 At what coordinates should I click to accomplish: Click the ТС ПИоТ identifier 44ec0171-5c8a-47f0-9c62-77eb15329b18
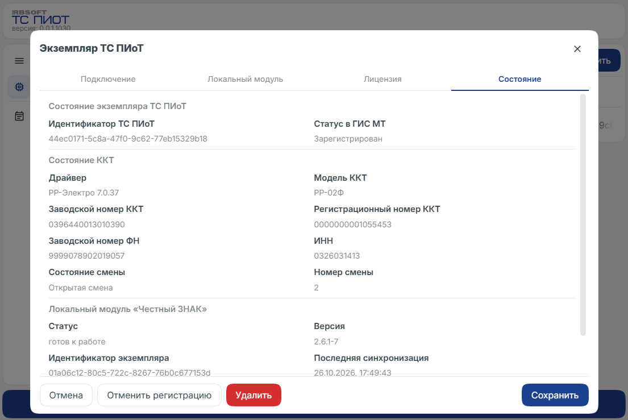128,139
